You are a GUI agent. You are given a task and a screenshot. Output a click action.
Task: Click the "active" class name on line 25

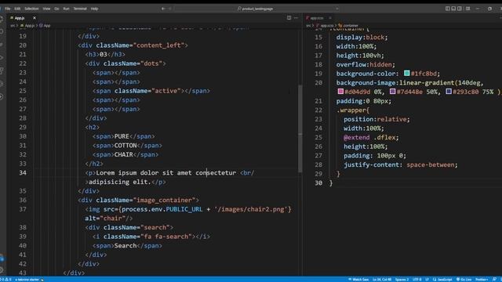click(x=166, y=91)
